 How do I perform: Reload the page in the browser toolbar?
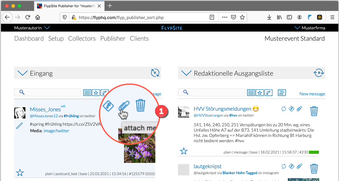pos(28,17)
